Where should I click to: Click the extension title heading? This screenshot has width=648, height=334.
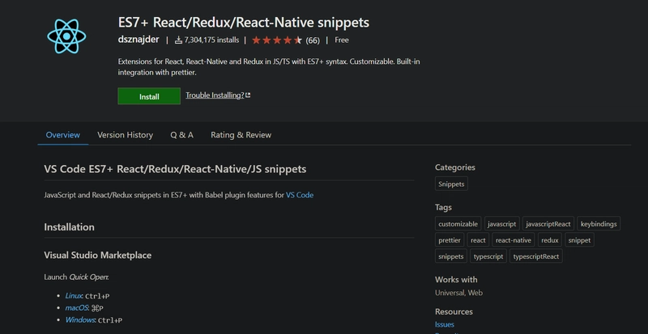coord(244,23)
